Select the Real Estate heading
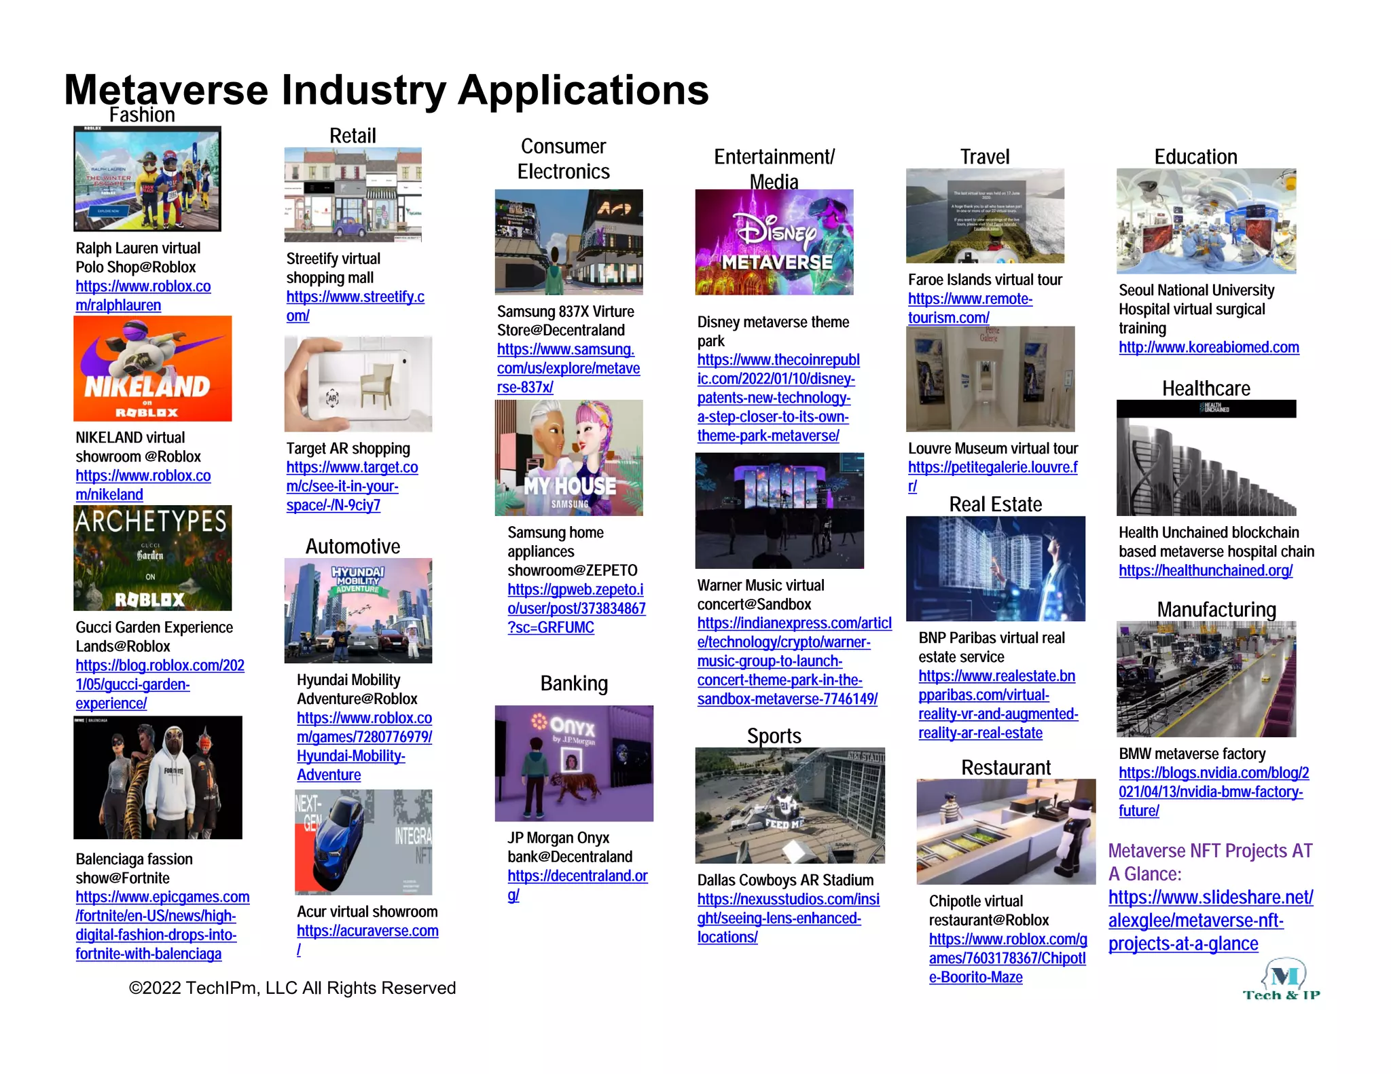Screen dimensions: 1391x1074 coord(995,504)
